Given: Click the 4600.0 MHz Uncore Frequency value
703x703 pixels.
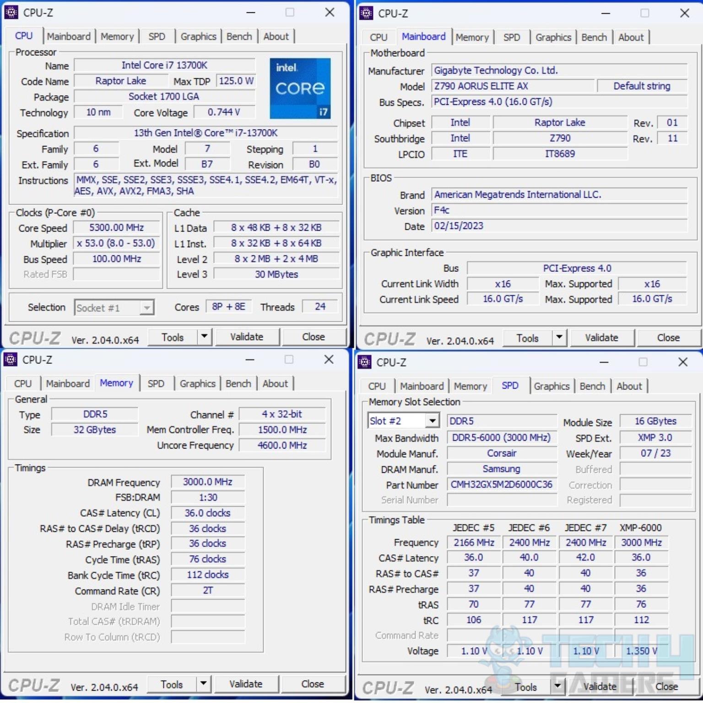Looking at the screenshot, I should tap(282, 445).
